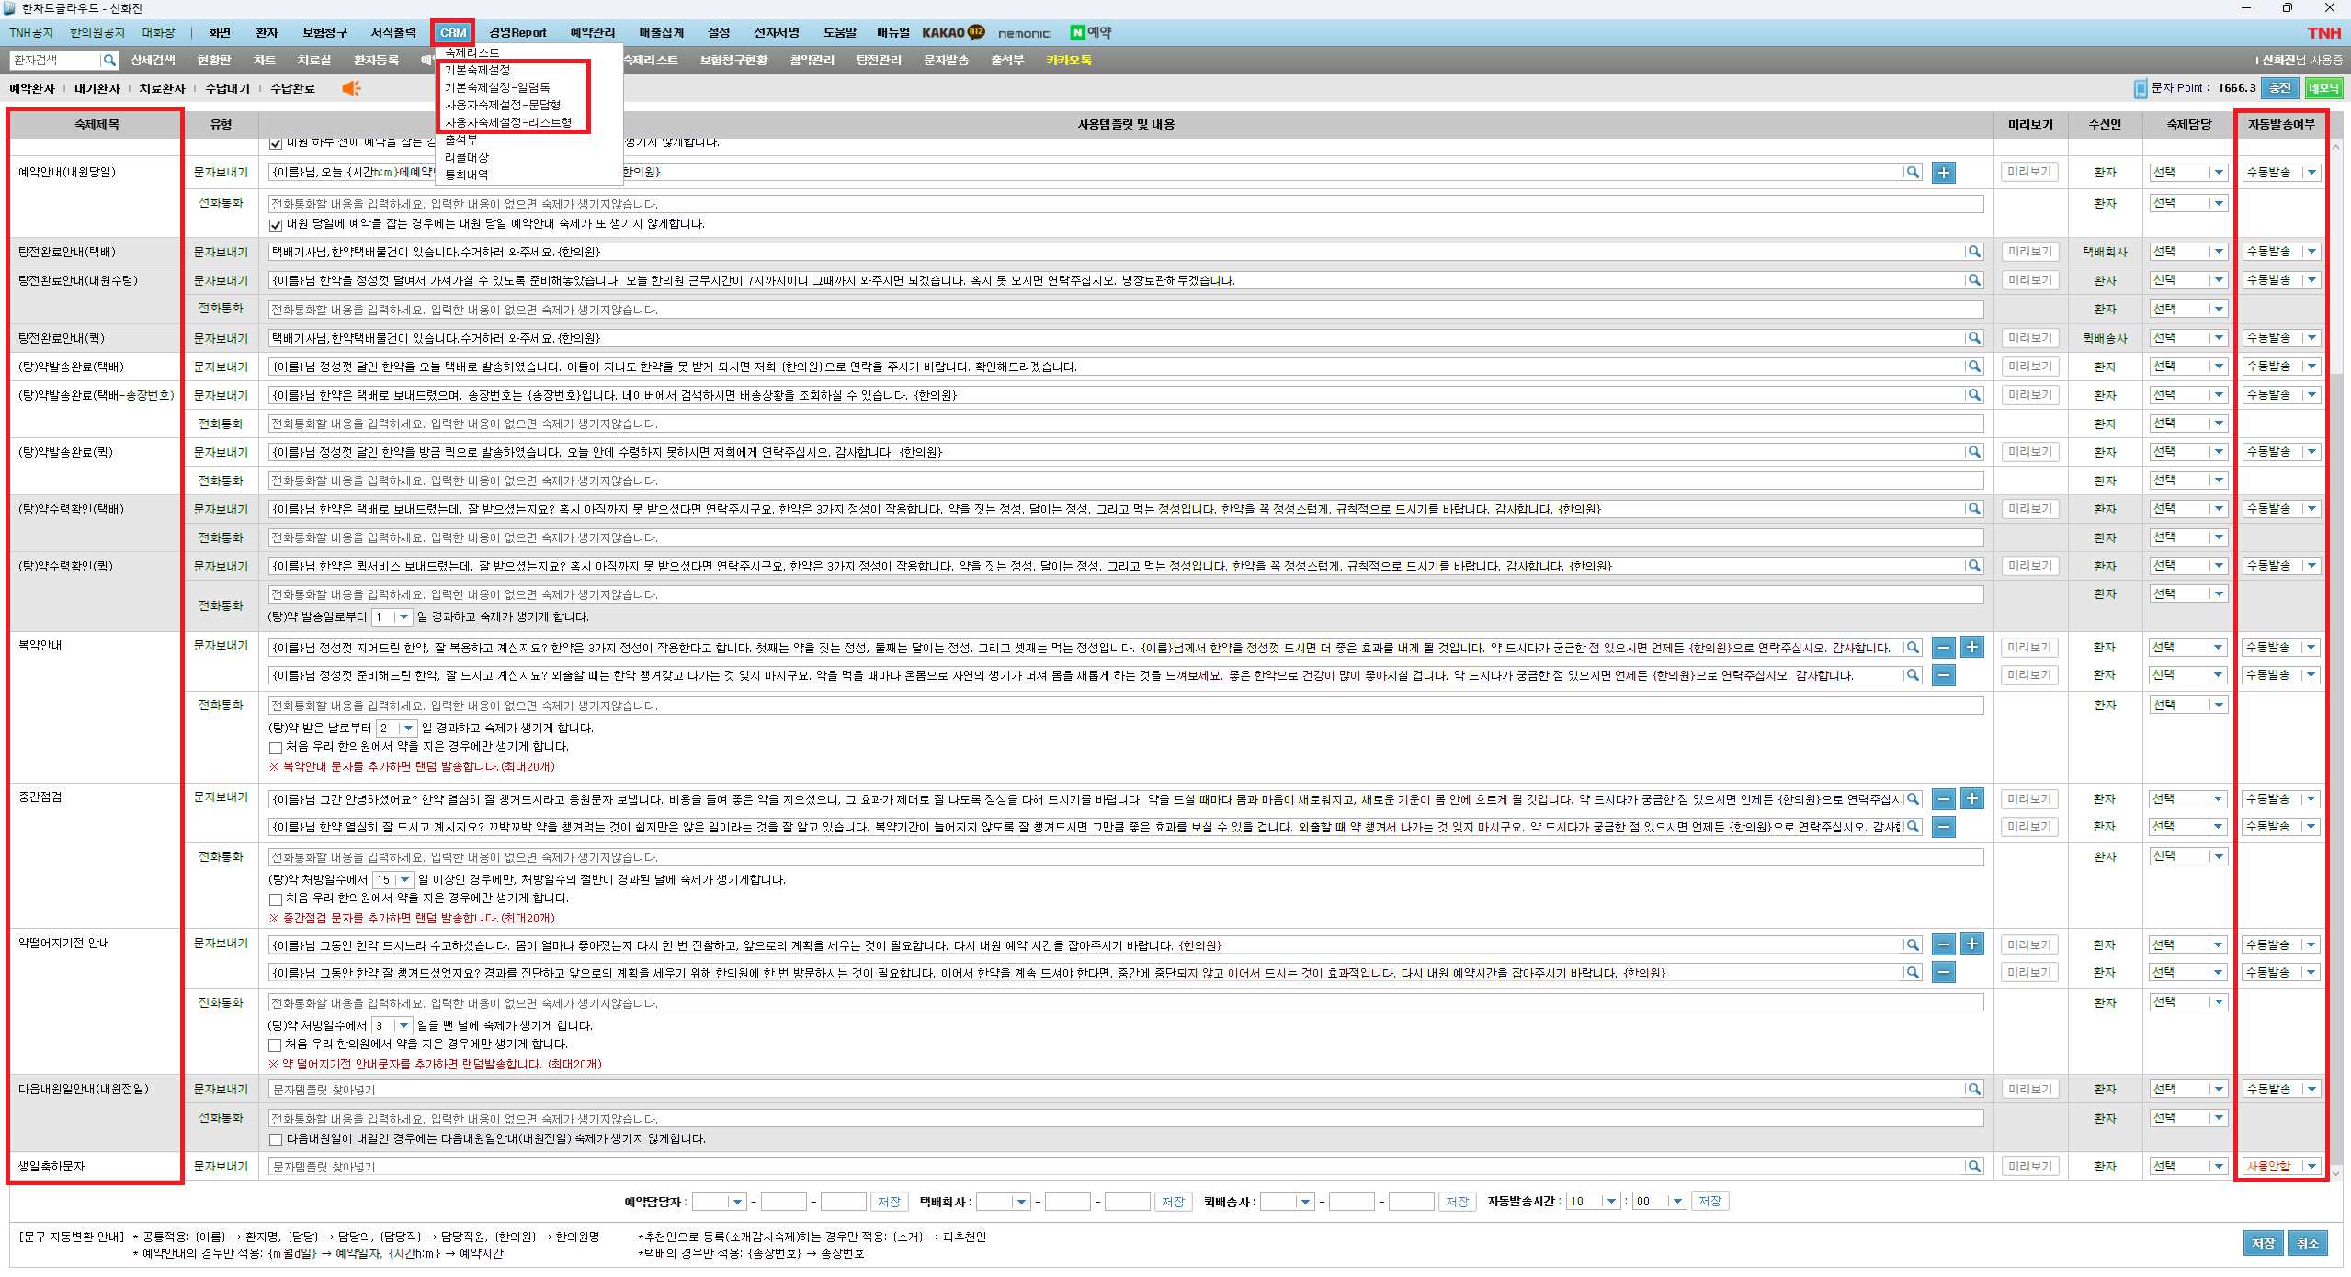This screenshot has height=1277, width=2351.
Task: Open (탕)약 발송일로부터 dropdown showing 1
Action: click(392, 617)
